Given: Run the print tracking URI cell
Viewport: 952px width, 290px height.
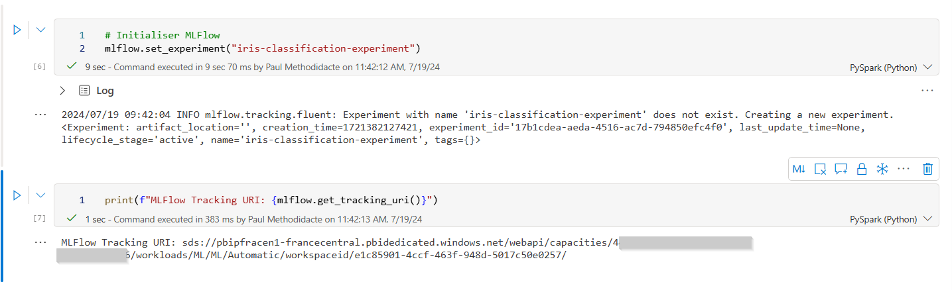Looking at the screenshot, I should point(17,195).
